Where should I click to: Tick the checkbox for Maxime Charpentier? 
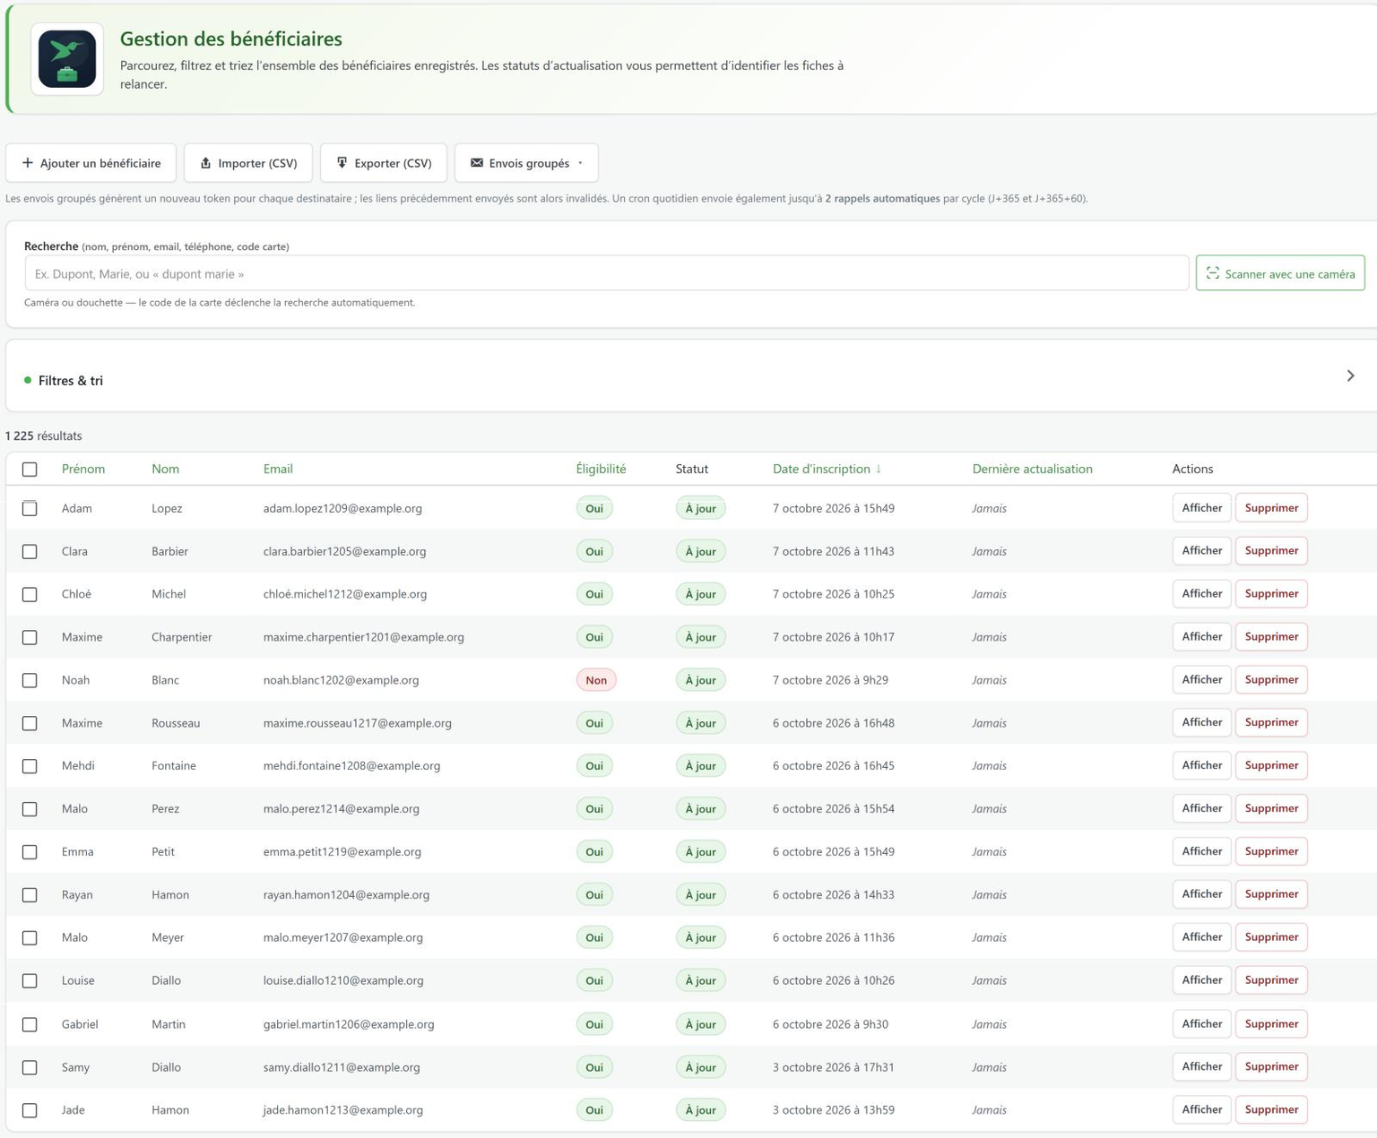(x=30, y=637)
